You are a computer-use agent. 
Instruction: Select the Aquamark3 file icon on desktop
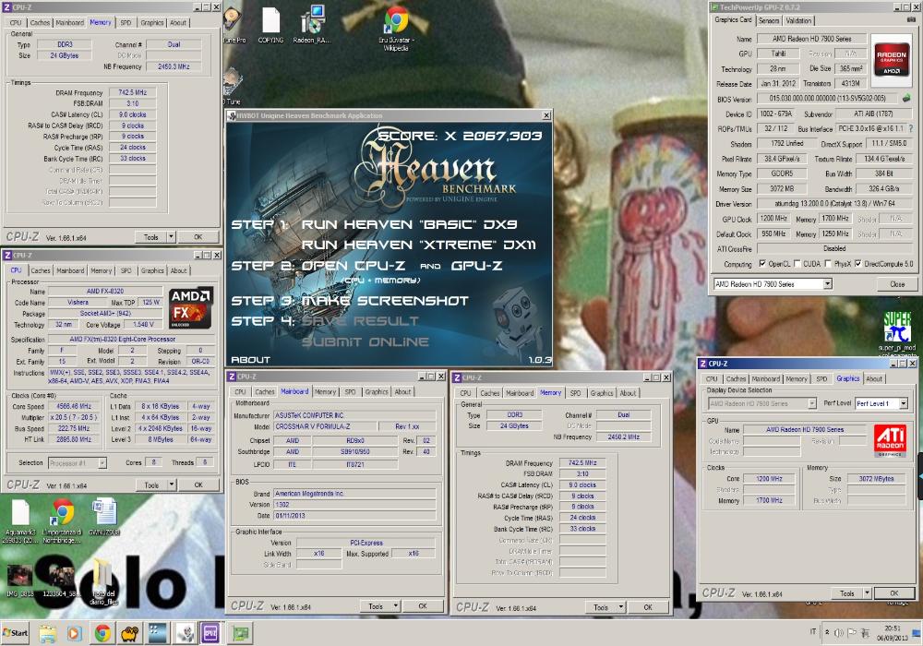20,520
